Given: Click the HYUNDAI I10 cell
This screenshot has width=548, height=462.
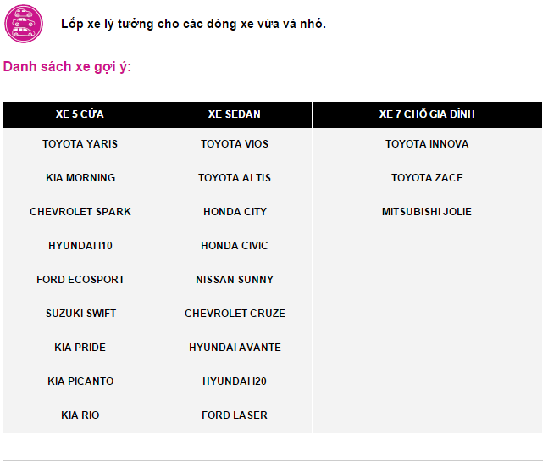Looking at the screenshot, I should pyautogui.click(x=80, y=246).
